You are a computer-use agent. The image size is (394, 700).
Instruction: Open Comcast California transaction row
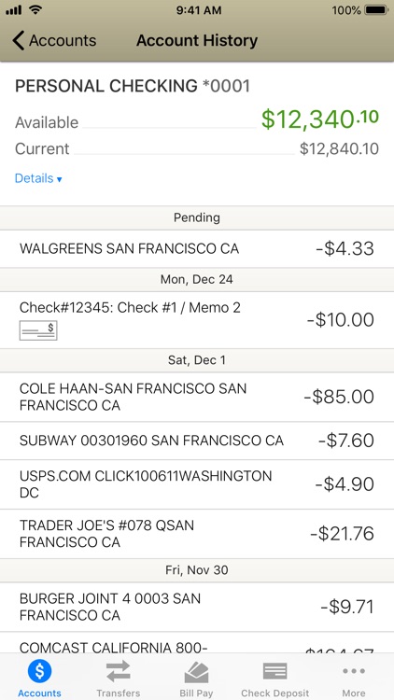pyautogui.click(x=197, y=643)
